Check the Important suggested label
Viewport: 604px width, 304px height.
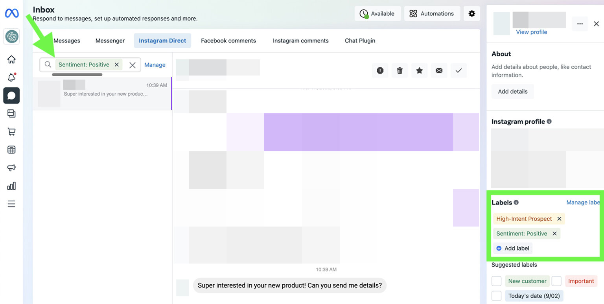pos(556,281)
